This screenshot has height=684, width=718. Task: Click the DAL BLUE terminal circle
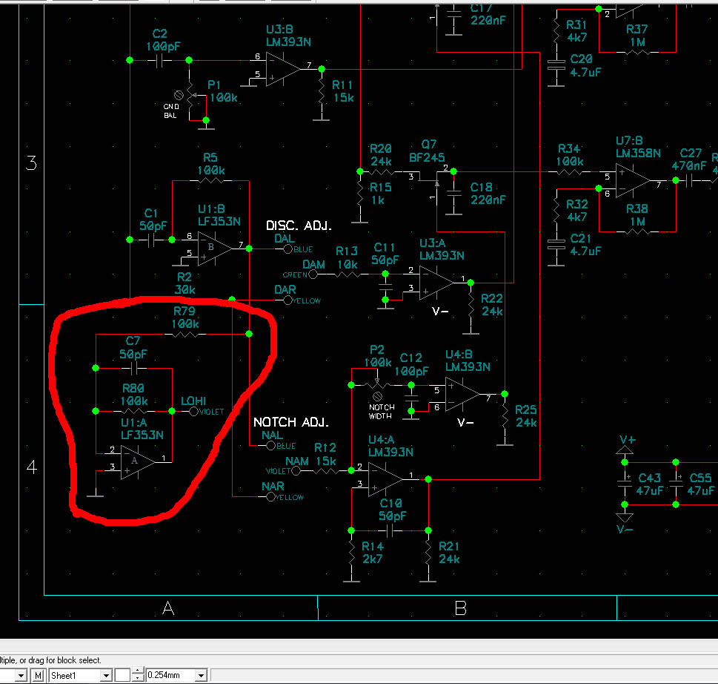pos(287,249)
